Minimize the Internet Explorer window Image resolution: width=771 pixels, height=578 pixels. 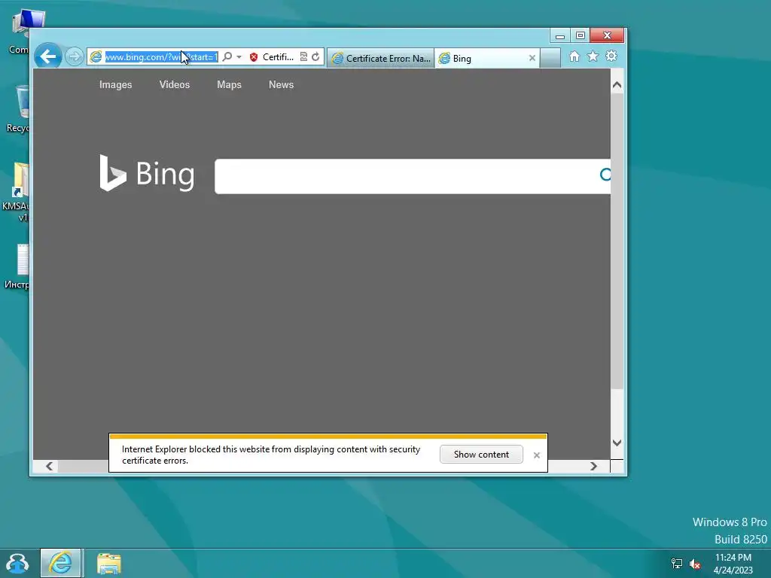(x=559, y=36)
